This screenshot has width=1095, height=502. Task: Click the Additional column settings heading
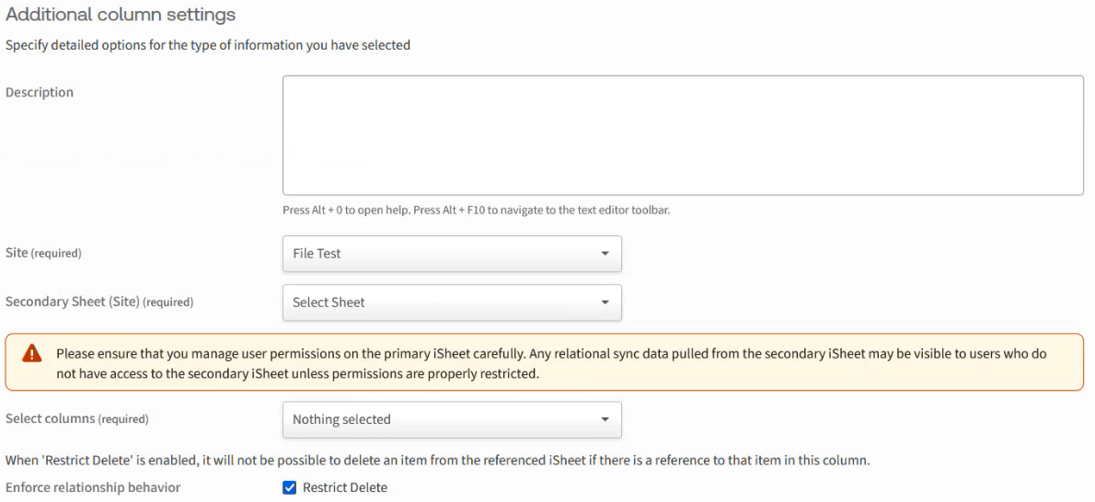pos(121,15)
